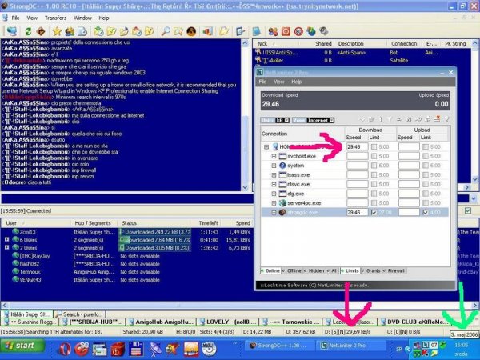Open Favorite Hubs star icon
This screenshot has height=360, width=480.
click(x=57, y=31)
